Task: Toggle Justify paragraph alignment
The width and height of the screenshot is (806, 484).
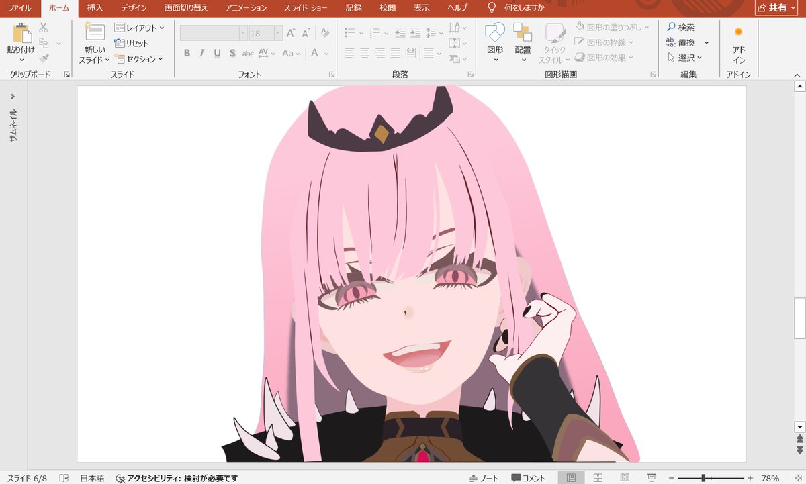Action: [396, 53]
